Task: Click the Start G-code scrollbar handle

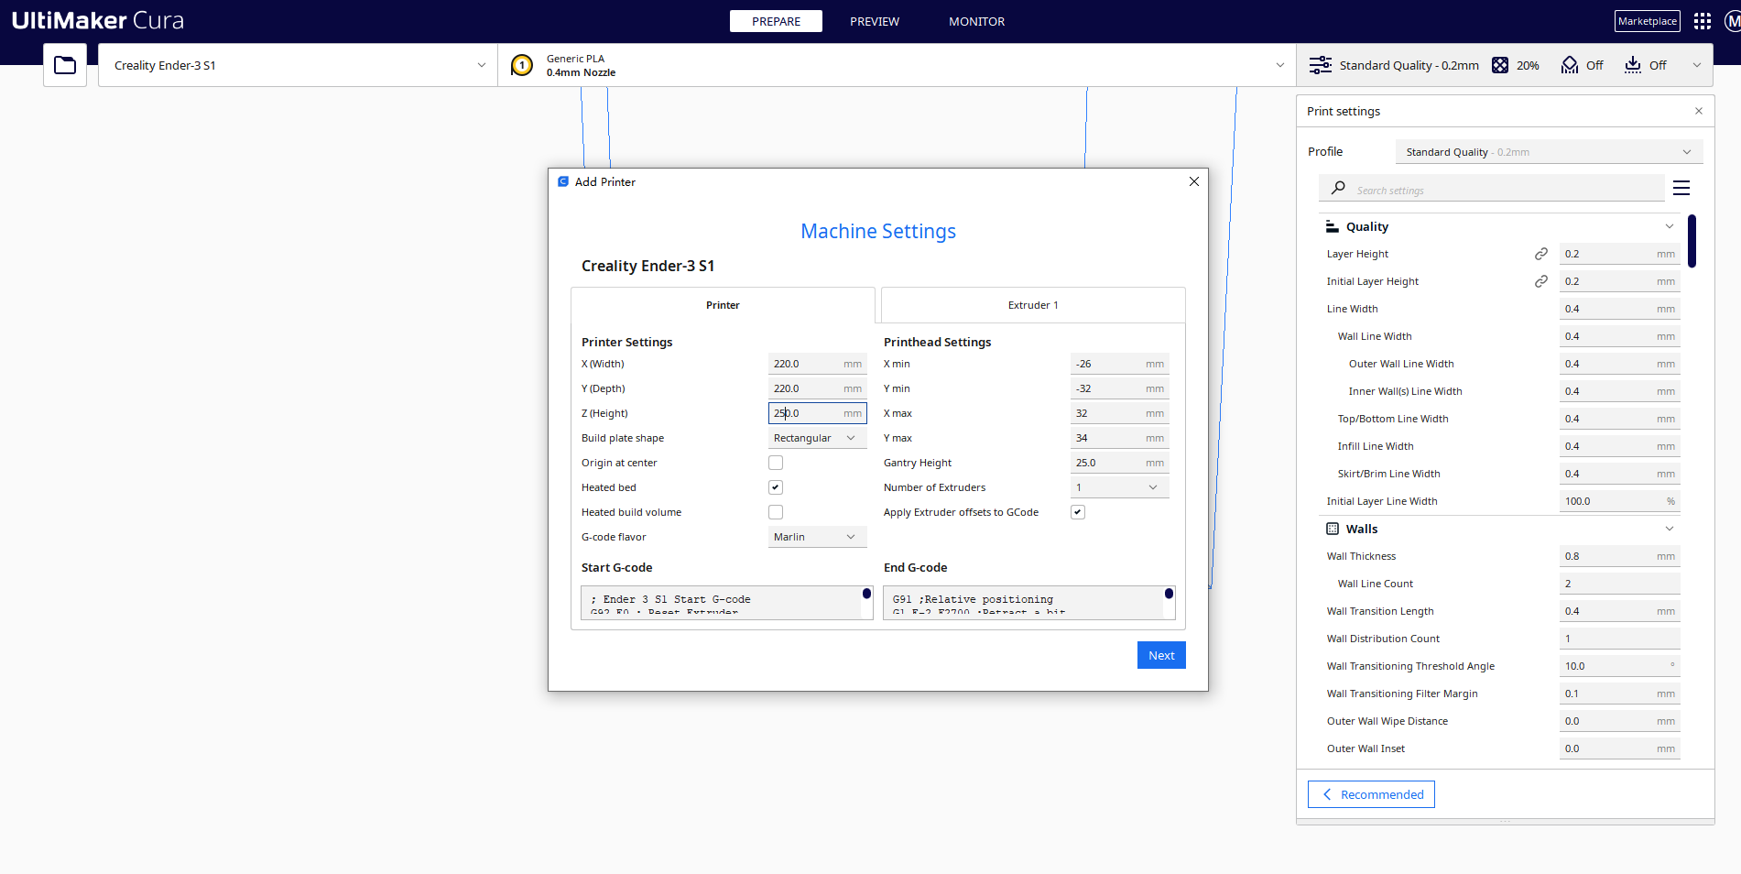Action: pyautogui.click(x=866, y=594)
